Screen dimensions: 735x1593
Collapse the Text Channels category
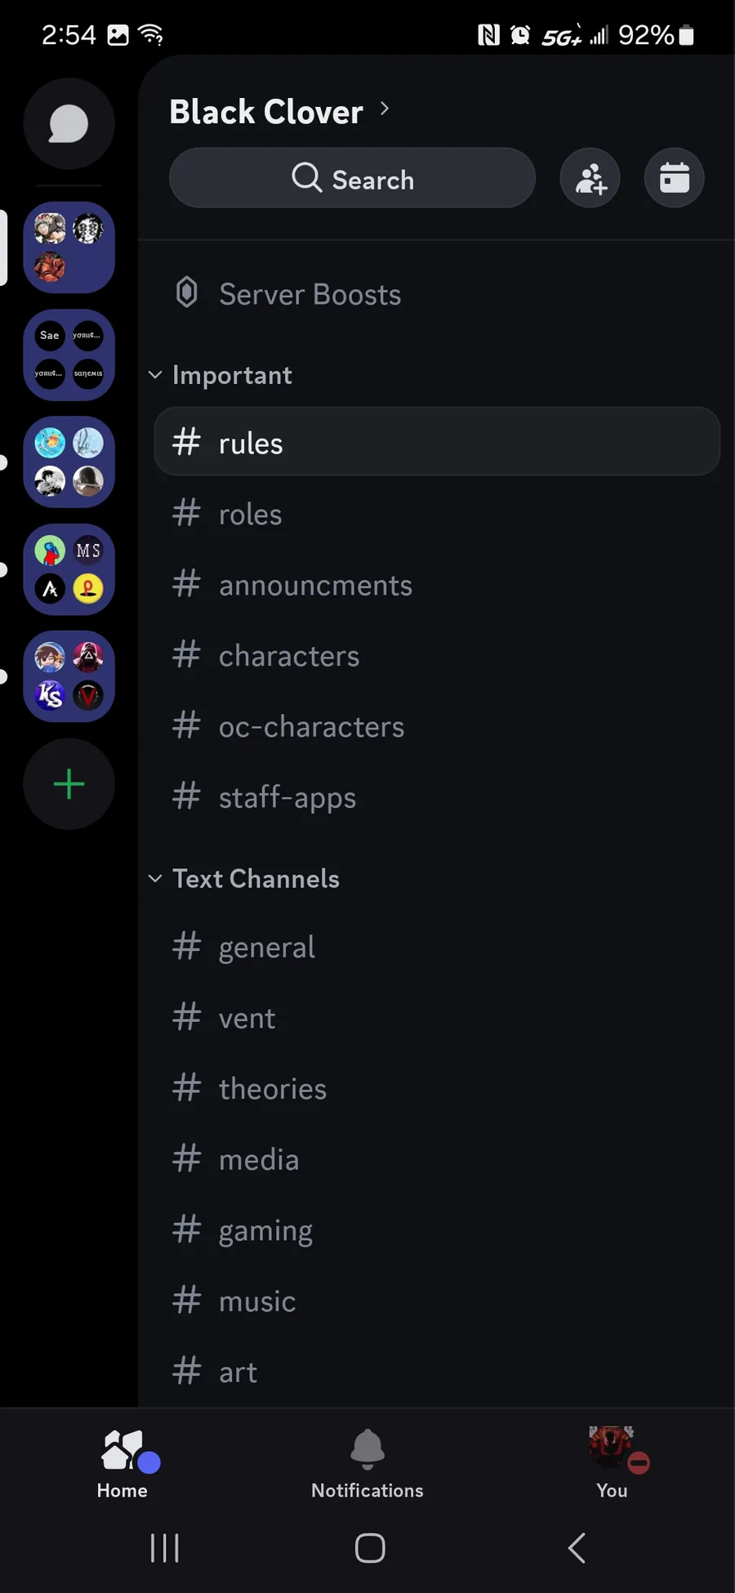pyautogui.click(x=255, y=879)
